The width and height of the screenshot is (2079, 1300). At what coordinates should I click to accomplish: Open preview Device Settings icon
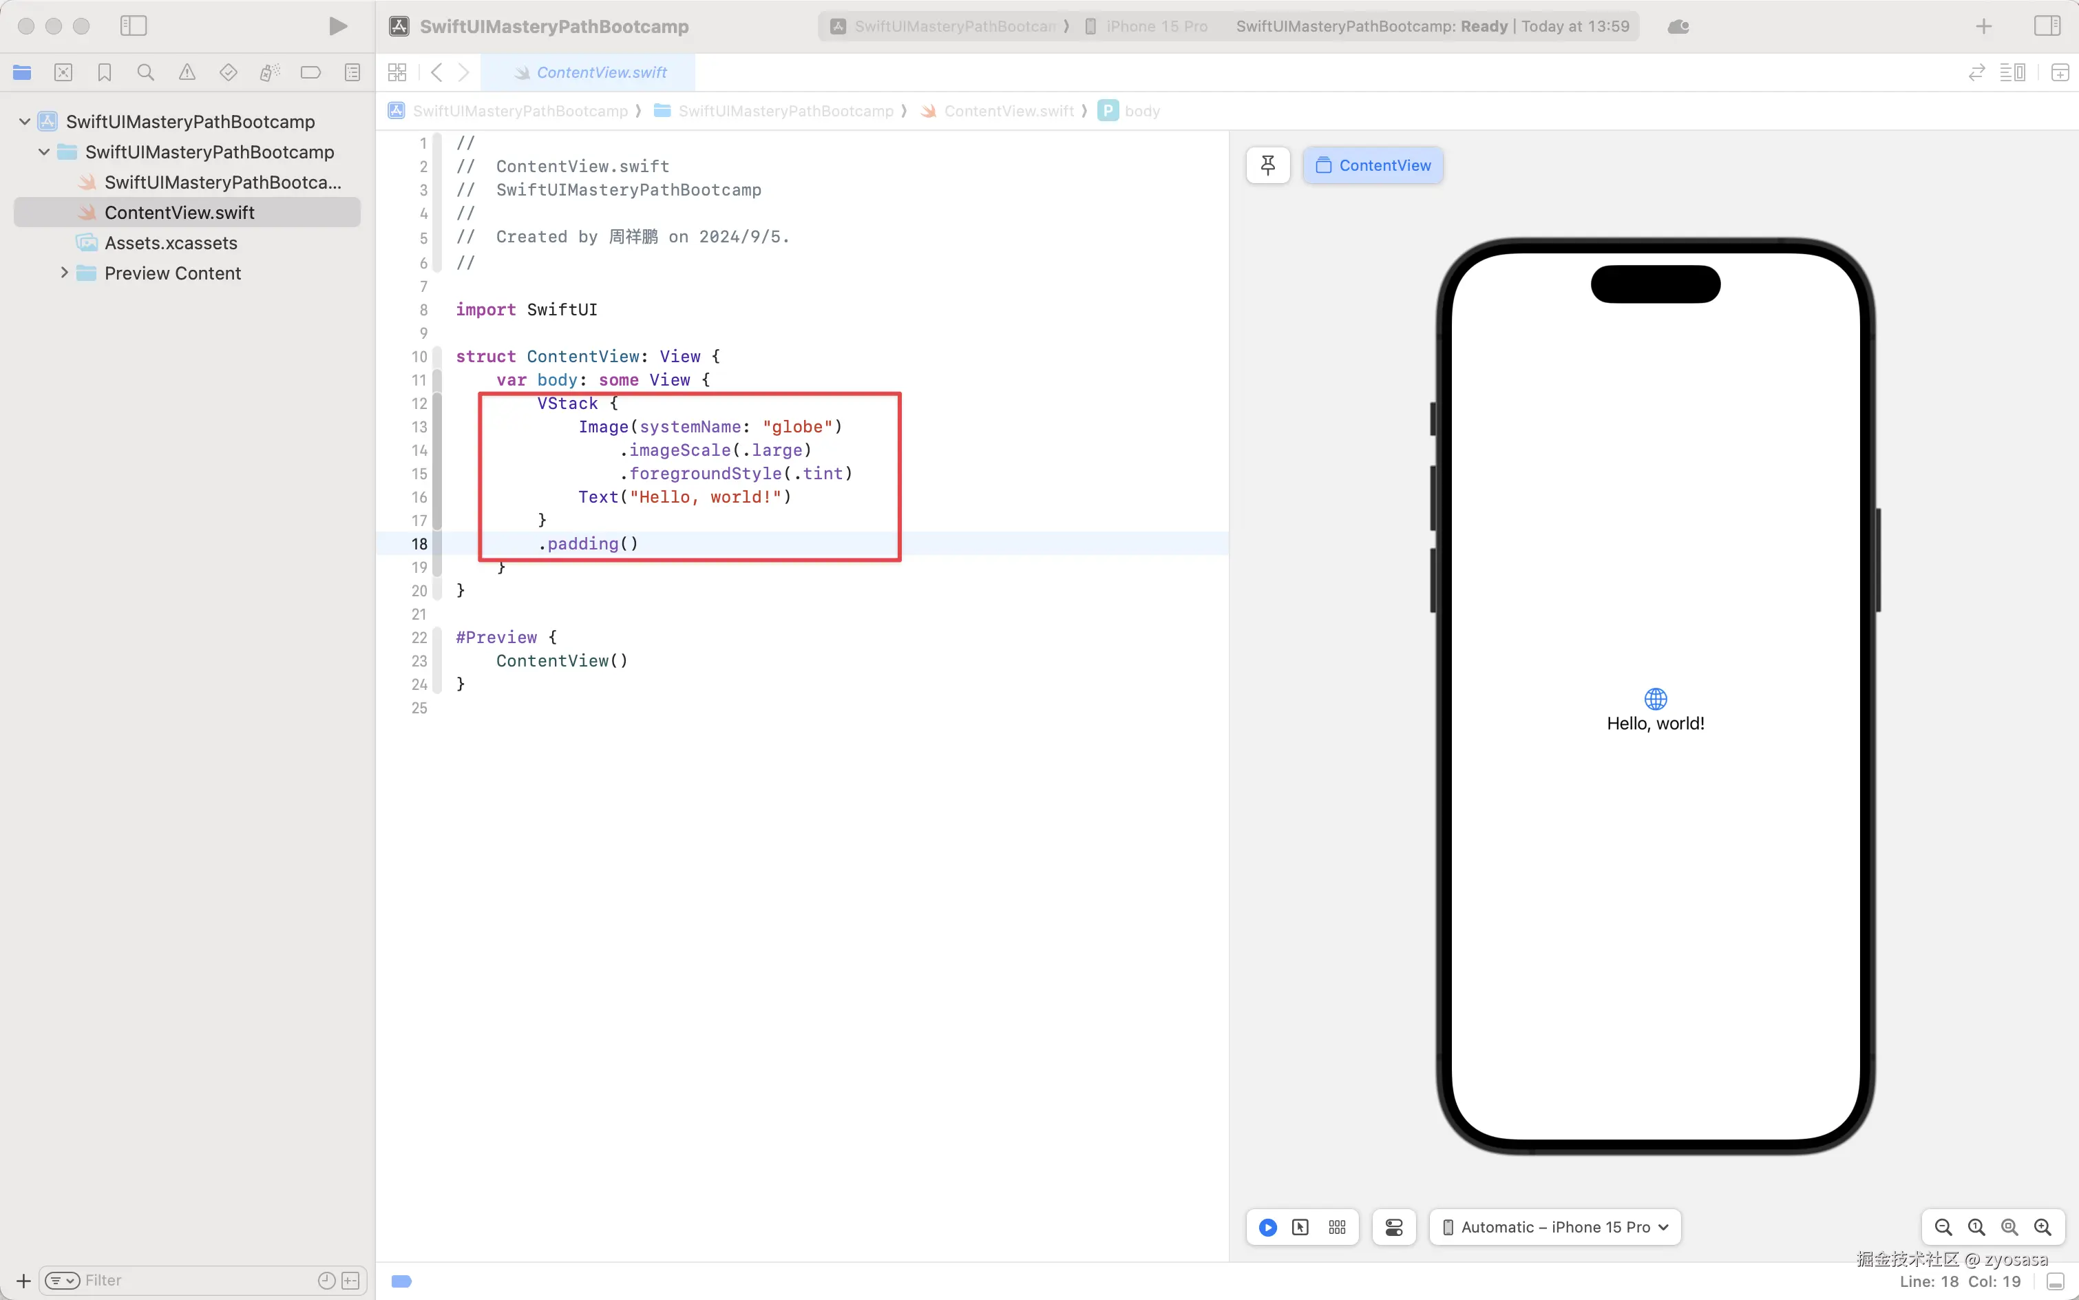pyautogui.click(x=1393, y=1227)
